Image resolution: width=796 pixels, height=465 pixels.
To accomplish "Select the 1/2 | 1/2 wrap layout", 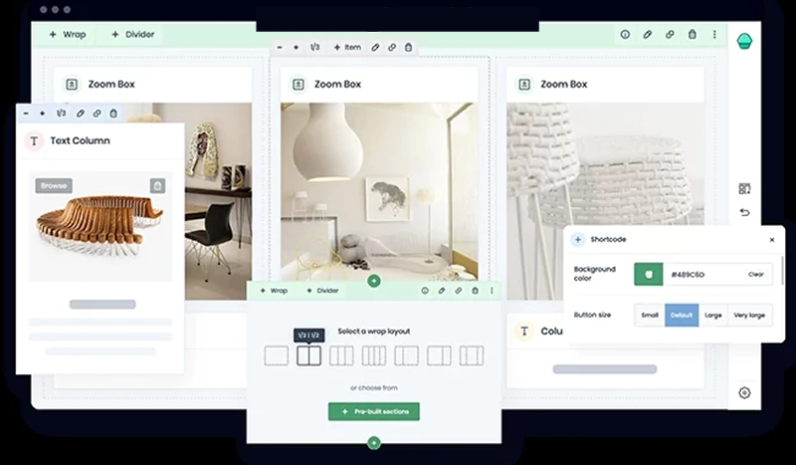I will click(x=308, y=355).
